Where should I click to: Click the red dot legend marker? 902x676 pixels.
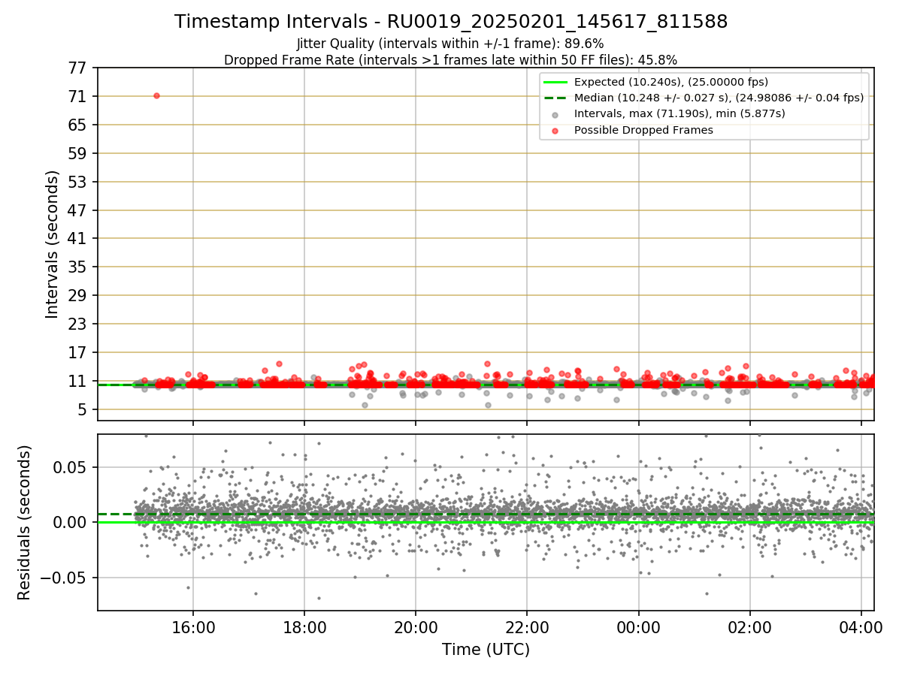[x=555, y=131]
